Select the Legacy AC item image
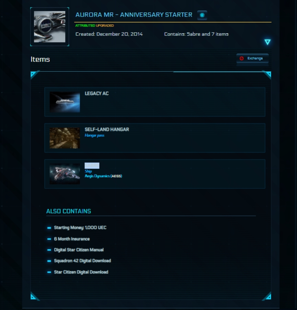Image resolution: width=297 pixels, height=310 pixels. [x=65, y=102]
